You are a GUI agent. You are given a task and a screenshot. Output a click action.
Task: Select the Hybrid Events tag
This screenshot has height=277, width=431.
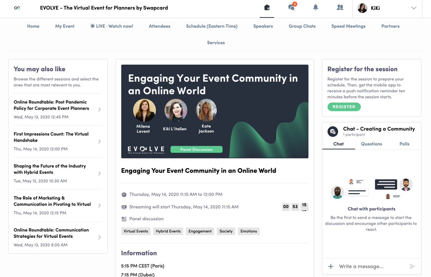(168, 231)
